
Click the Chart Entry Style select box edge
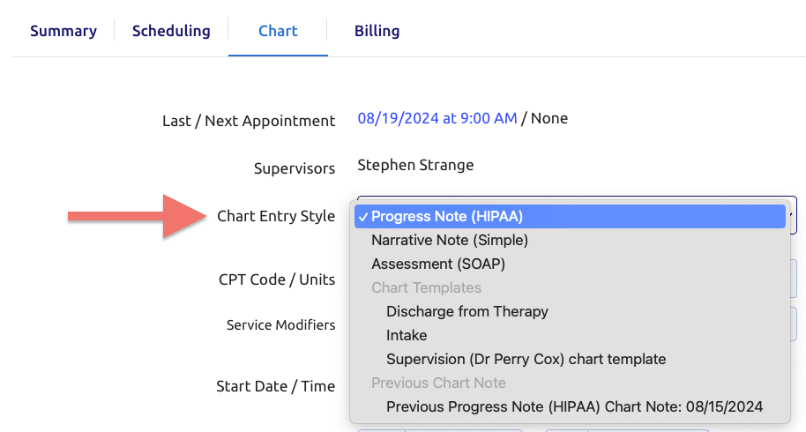793,215
